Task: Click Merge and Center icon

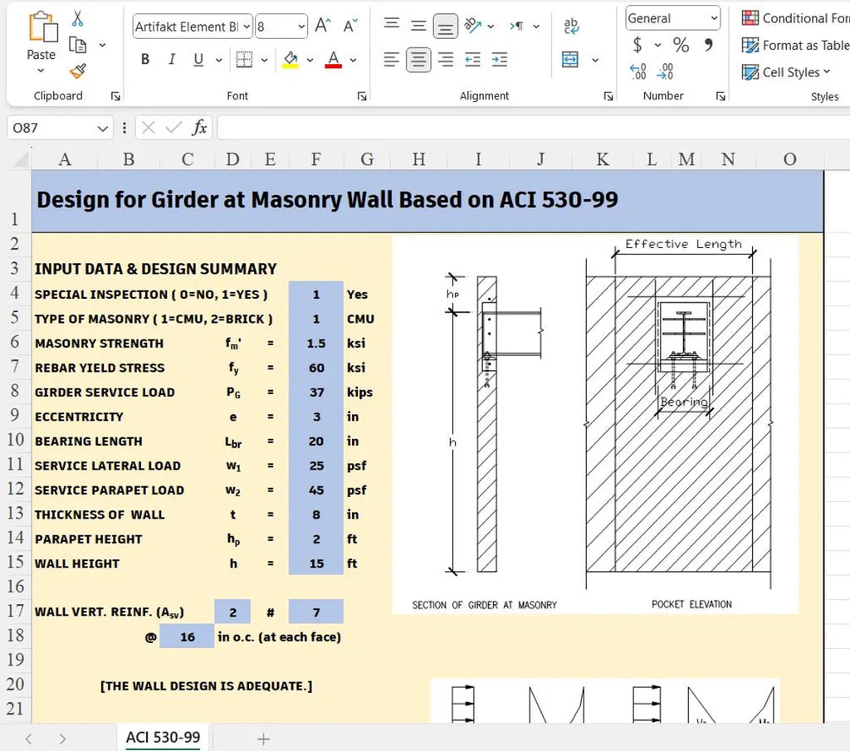Action: pyautogui.click(x=570, y=59)
